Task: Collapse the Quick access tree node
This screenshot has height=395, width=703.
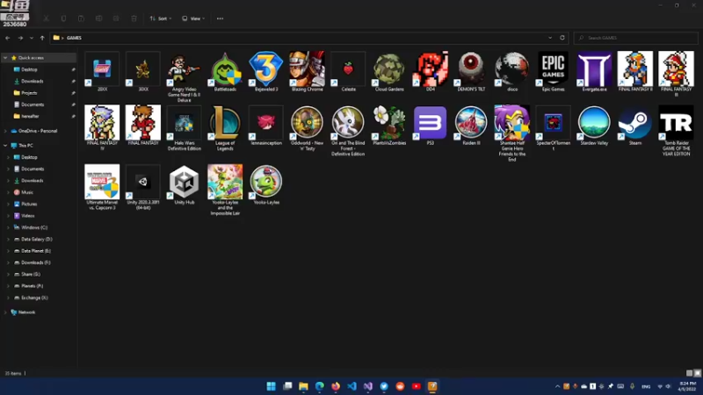Action: (5, 58)
